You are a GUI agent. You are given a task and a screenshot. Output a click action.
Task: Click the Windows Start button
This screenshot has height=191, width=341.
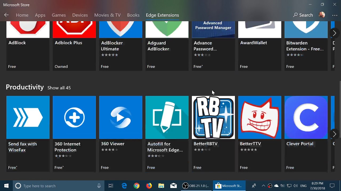tap(6, 186)
